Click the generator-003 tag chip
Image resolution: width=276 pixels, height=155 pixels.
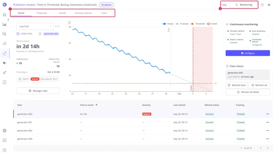point(51,34)
